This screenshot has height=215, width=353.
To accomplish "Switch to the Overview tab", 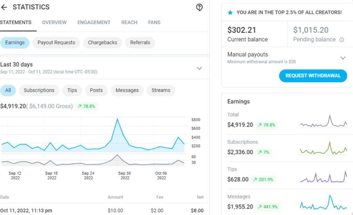I will click(x=54, y=22).
